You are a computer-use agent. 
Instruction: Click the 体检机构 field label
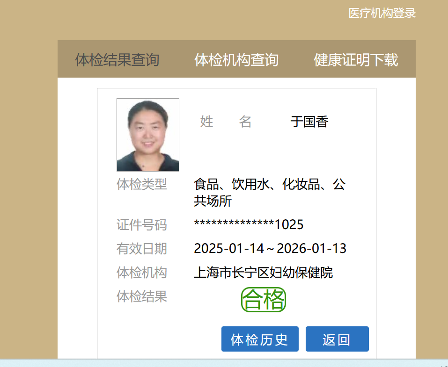coord(142,273)
